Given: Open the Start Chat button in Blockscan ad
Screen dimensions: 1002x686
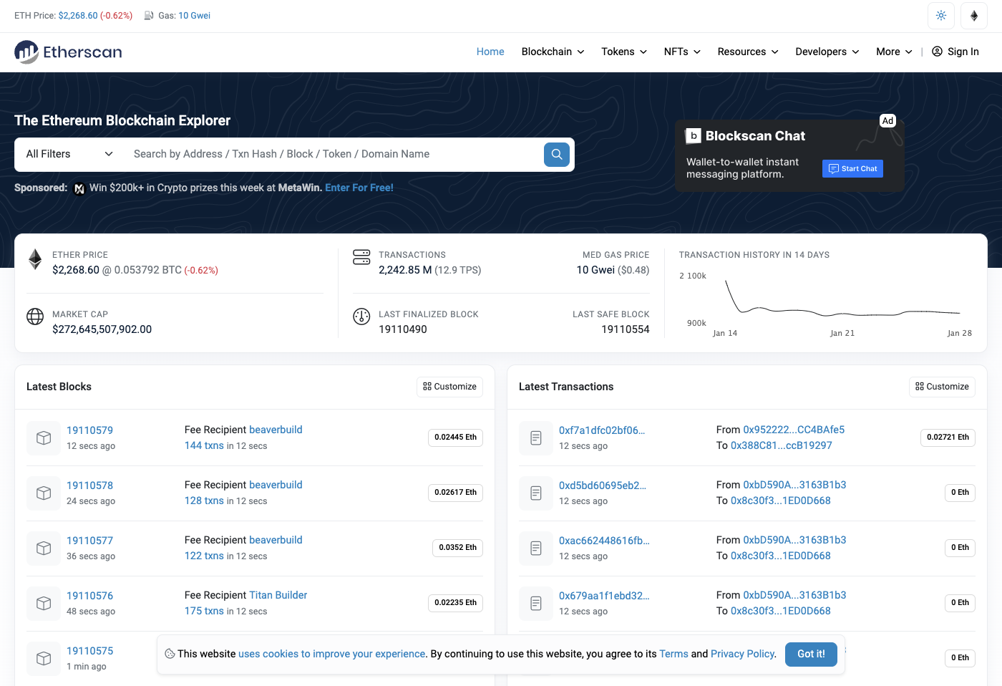Looking at the screenshot, I should 852,168.
